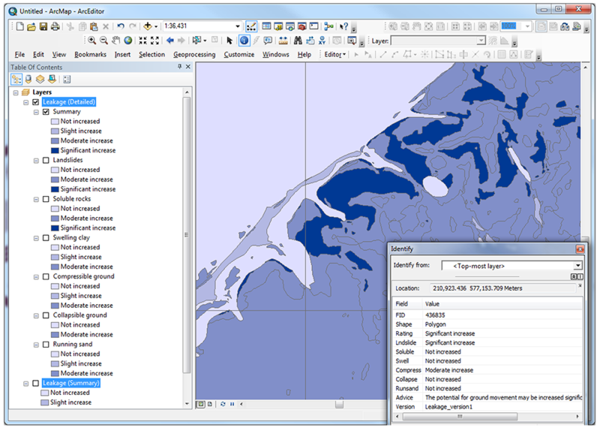Check the Landslides sublayer checkbox
The width and height of the screenshot is (600, 428).
click(46, 160)
